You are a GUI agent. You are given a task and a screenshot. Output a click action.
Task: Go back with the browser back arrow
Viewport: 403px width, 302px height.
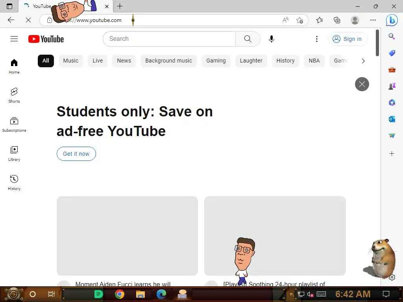[x=11, y=20]
